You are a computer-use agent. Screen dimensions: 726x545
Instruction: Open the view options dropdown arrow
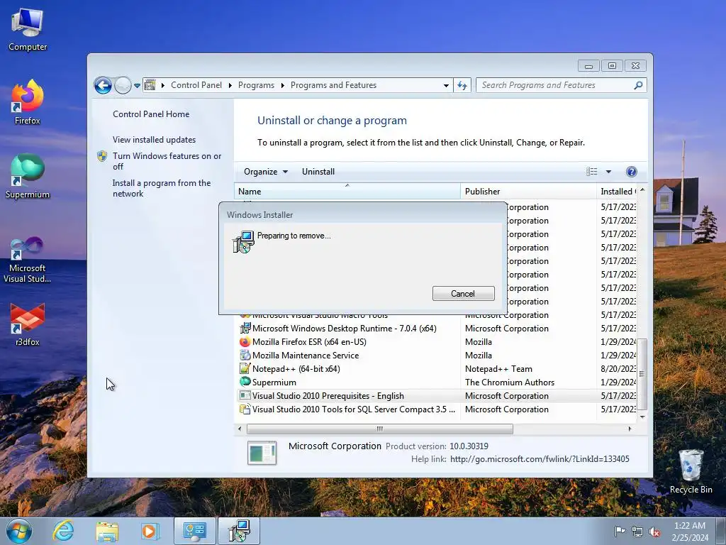point(608,172)
